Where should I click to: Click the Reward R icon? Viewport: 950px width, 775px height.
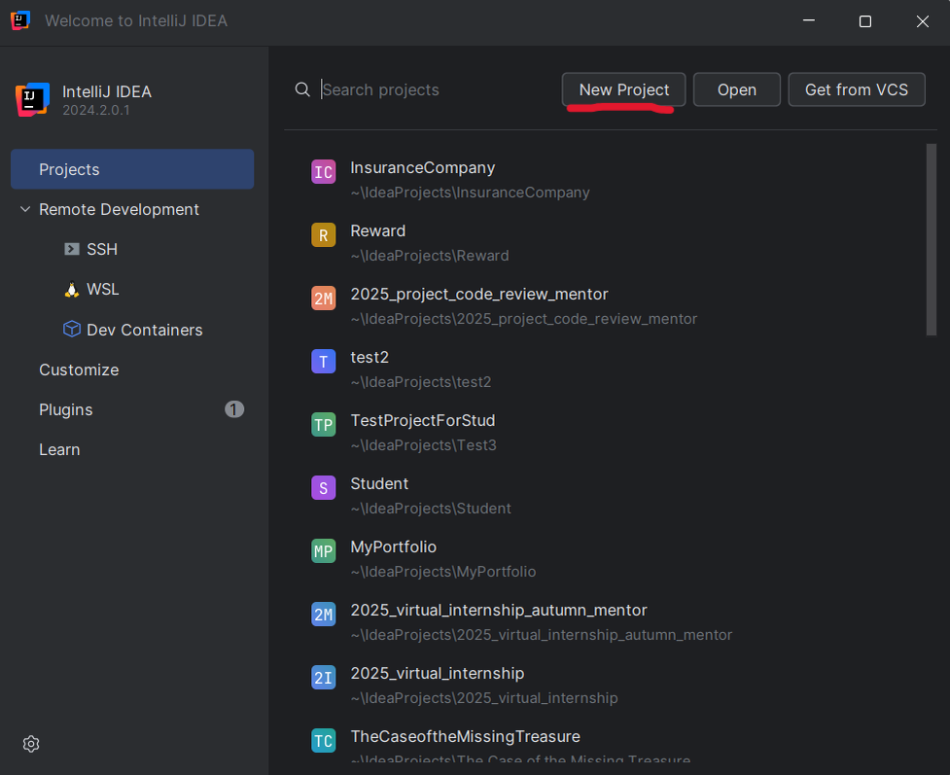coord(324,235)
